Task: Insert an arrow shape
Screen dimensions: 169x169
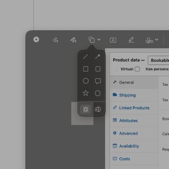Action: pyautogui.click(x=98, y=57)
